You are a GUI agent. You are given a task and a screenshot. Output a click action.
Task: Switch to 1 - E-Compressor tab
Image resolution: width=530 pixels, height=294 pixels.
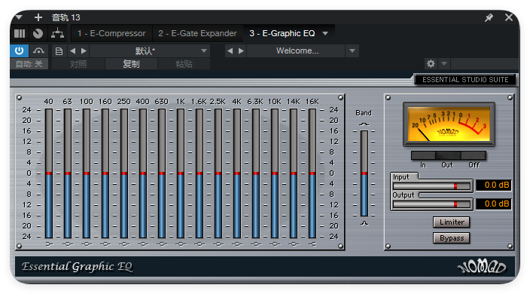coord(111,33)
